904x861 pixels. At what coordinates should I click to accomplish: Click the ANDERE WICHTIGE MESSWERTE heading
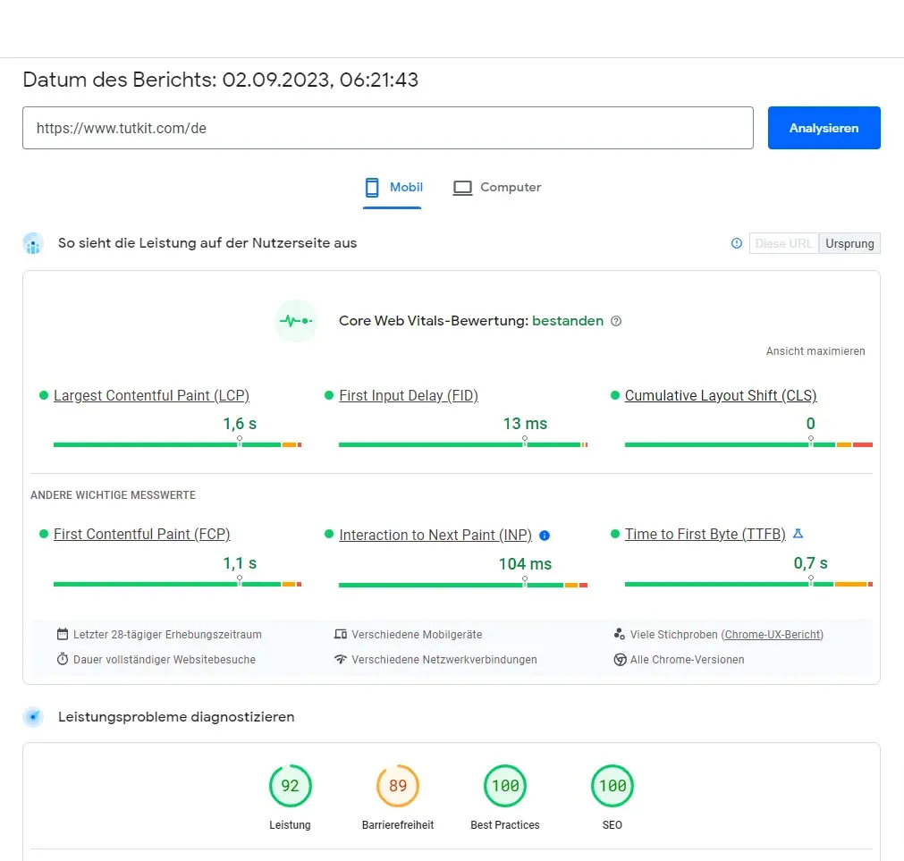pyautogui.click(x=113, y=495)
